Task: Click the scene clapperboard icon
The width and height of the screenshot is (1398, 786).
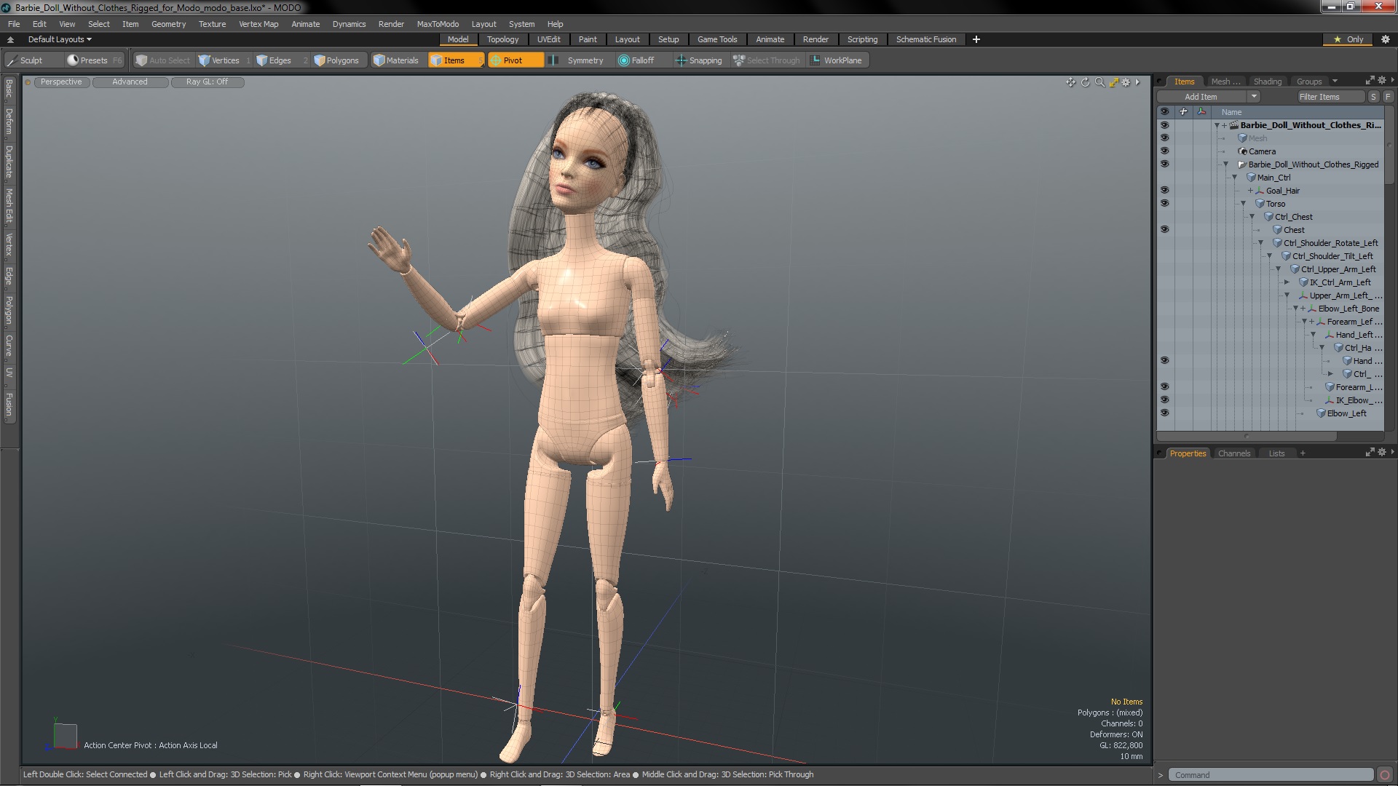Action: pos(1234,125)
